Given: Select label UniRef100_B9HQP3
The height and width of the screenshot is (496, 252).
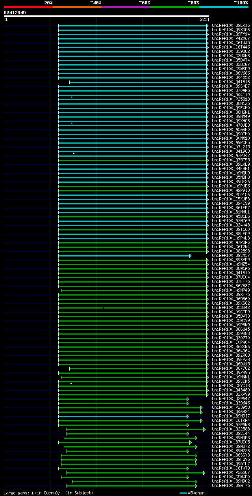Looking at the screenshot, I should (231, 438).
